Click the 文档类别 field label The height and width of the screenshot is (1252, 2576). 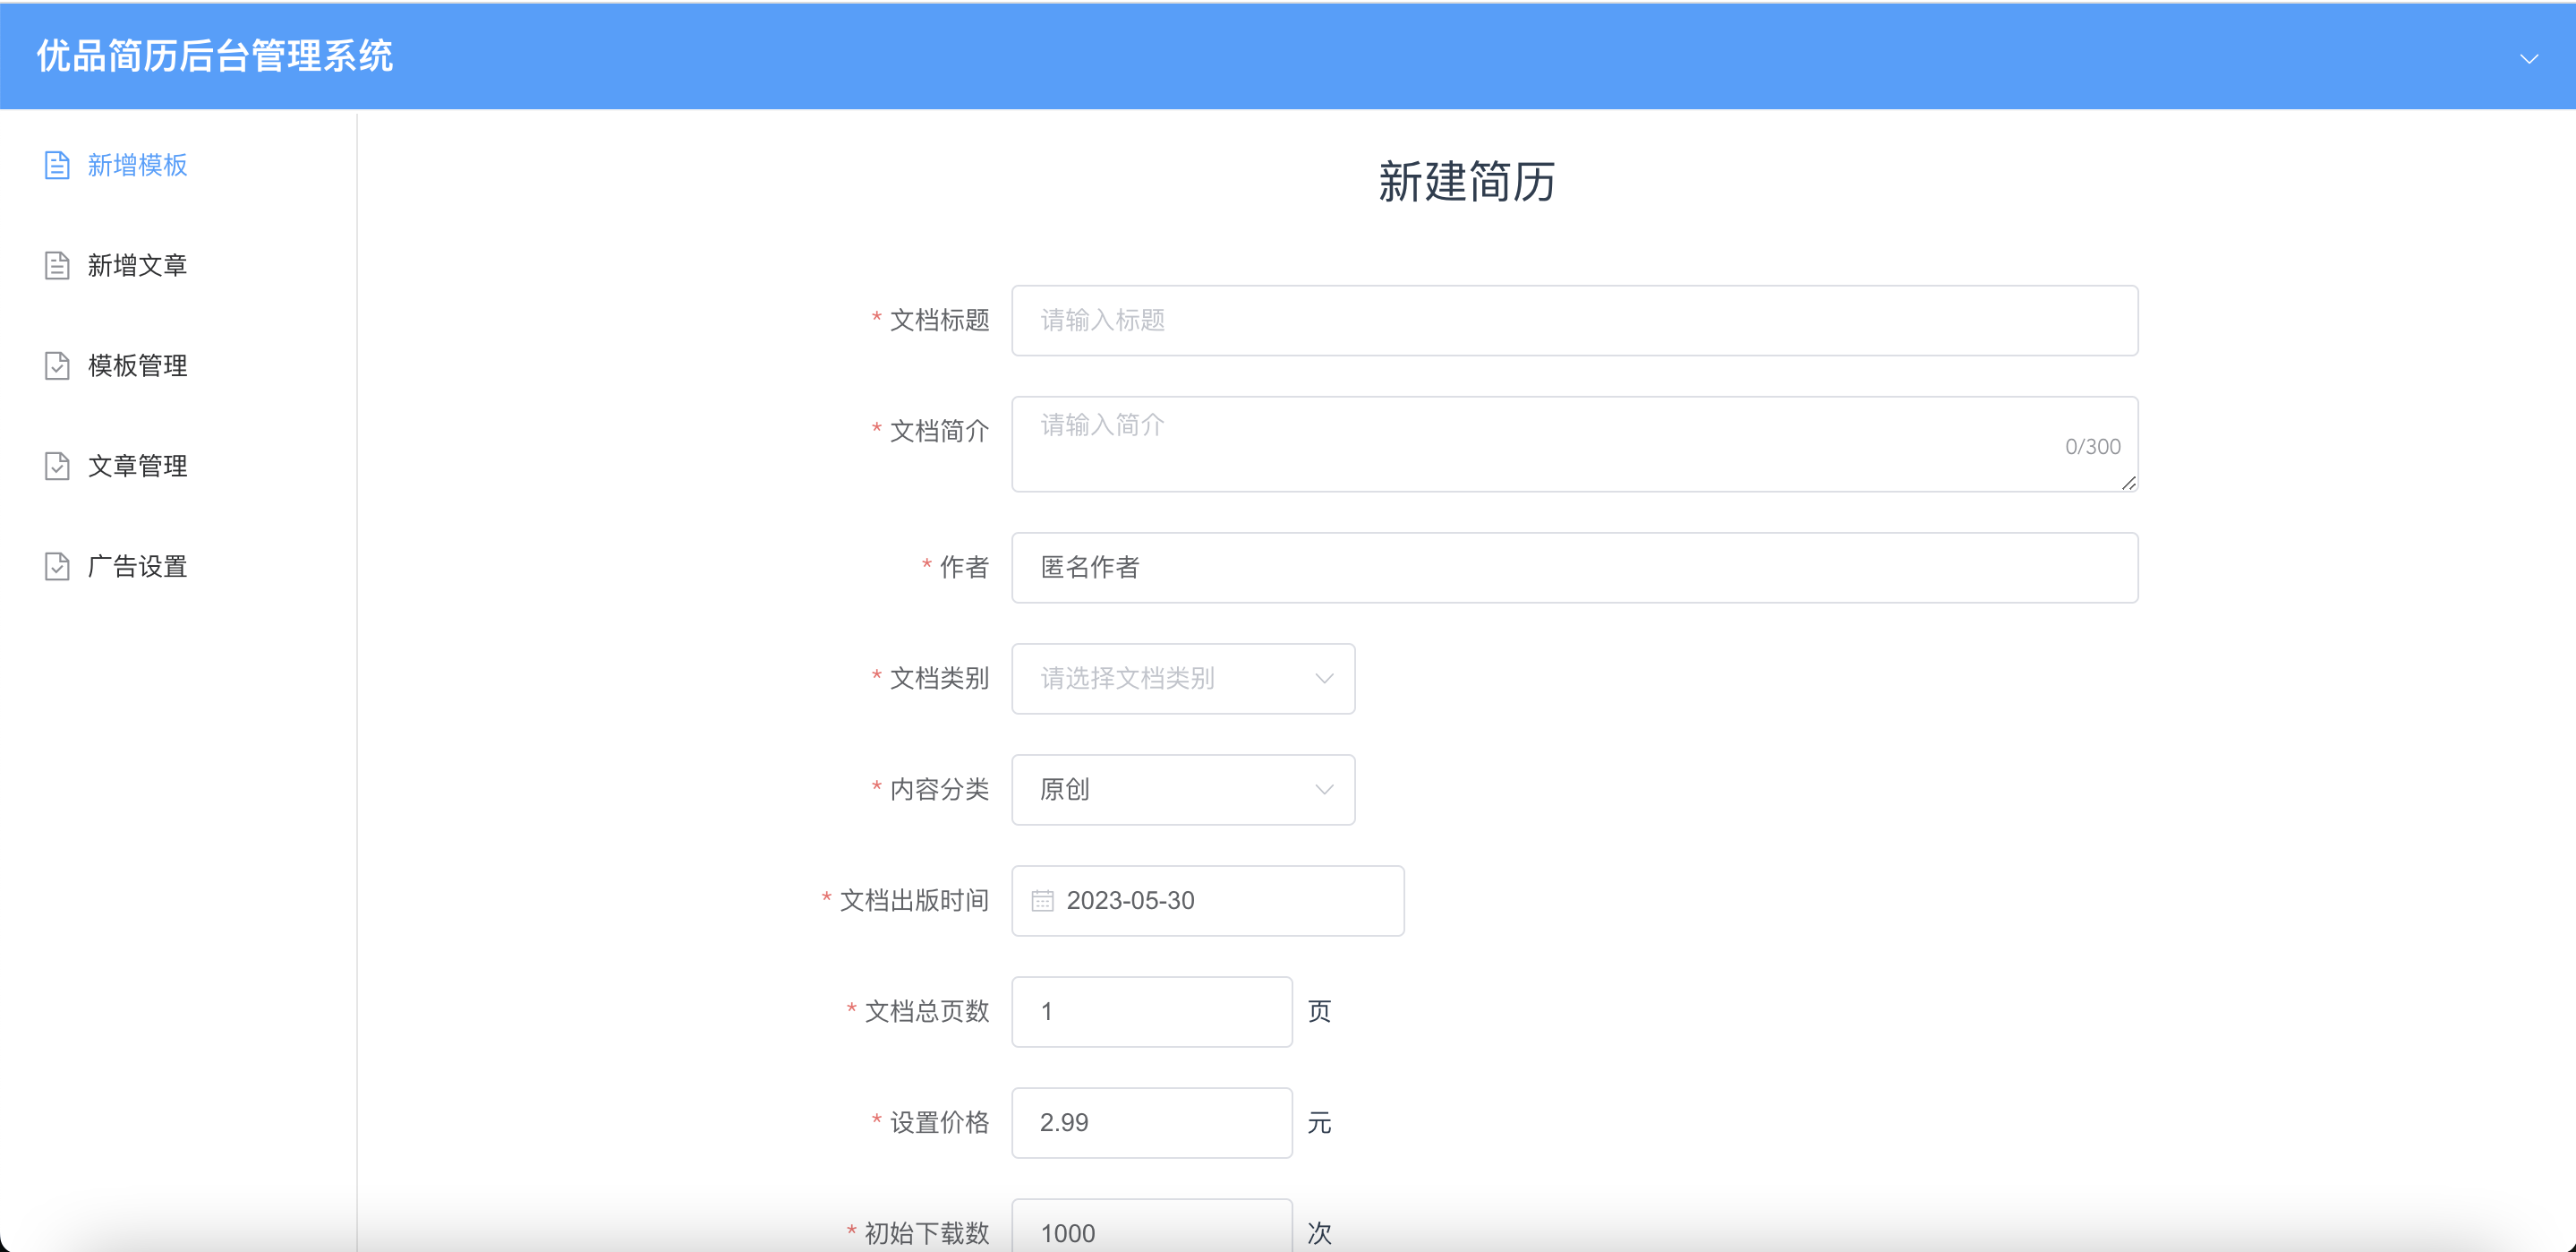pos(939,679)
